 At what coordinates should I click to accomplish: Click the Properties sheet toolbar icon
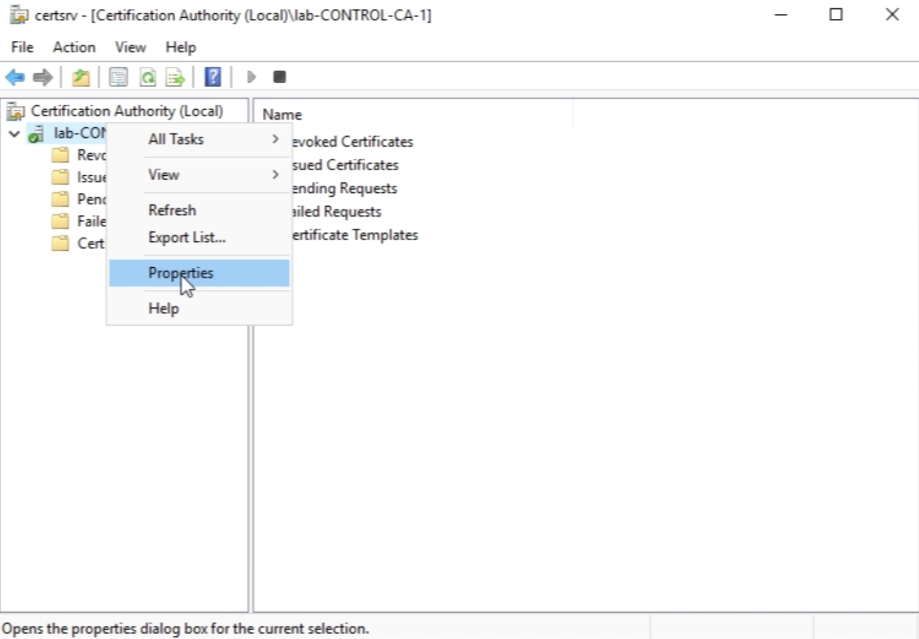(x=118, y=78)
